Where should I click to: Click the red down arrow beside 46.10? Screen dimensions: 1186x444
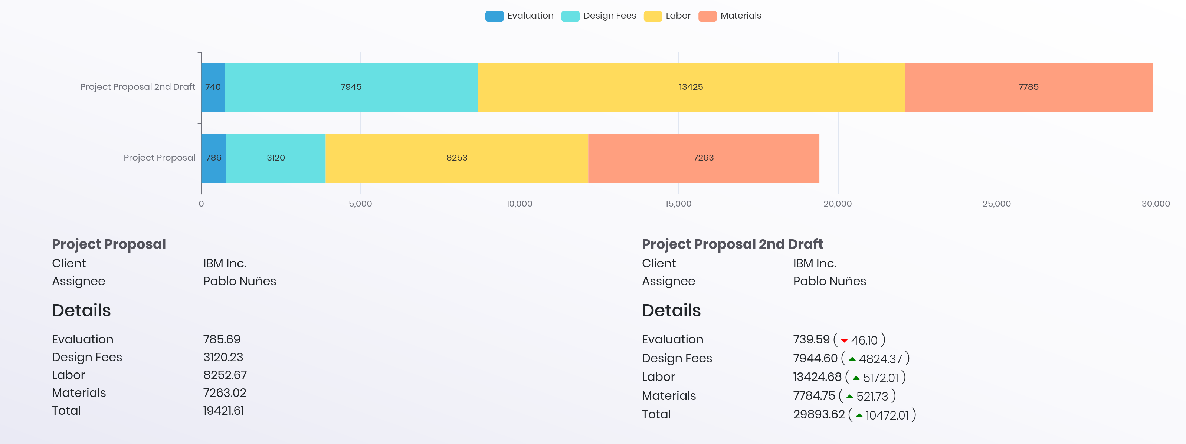844,341
